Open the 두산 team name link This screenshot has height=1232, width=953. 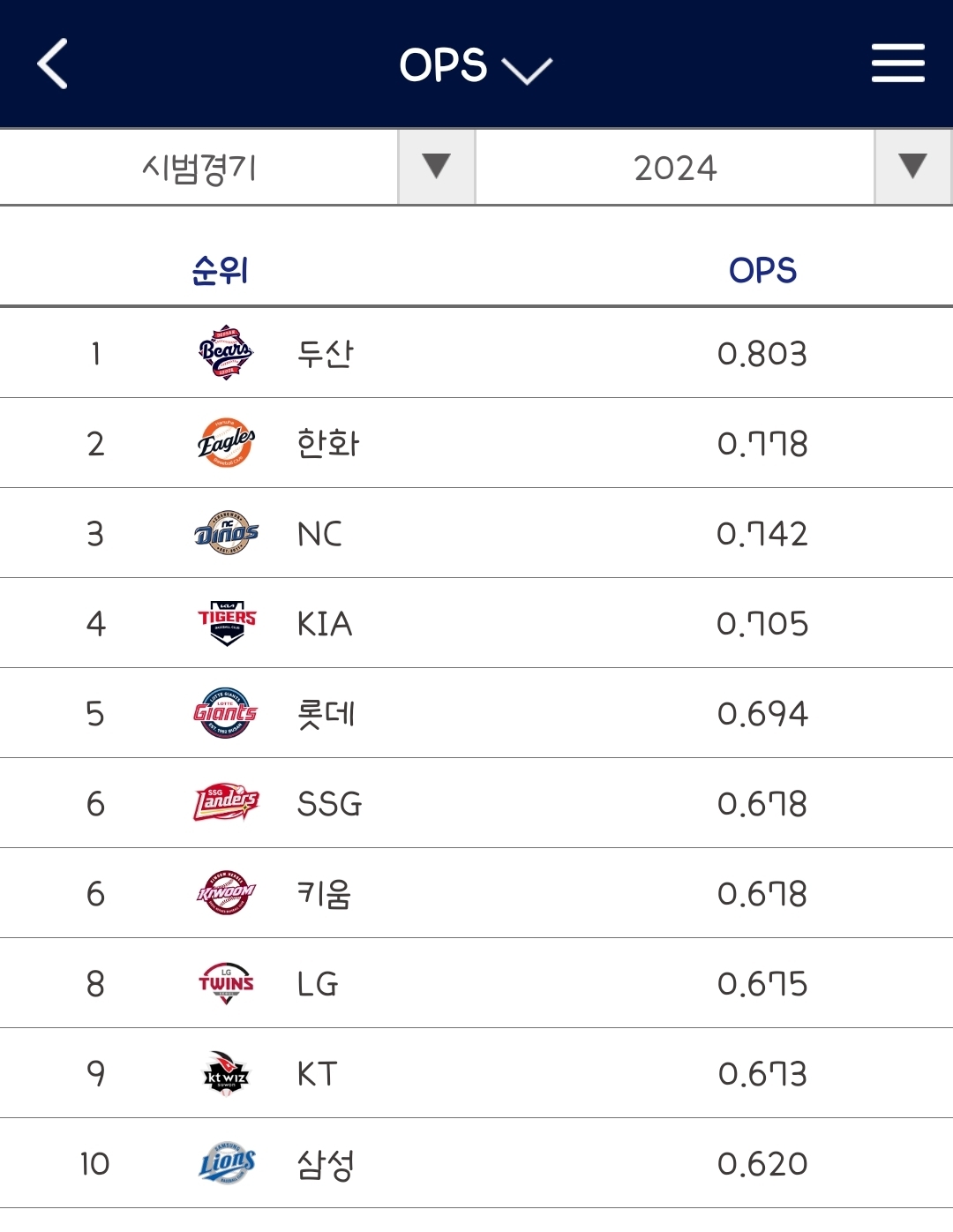pyautogui.click(x=326, y=354)
